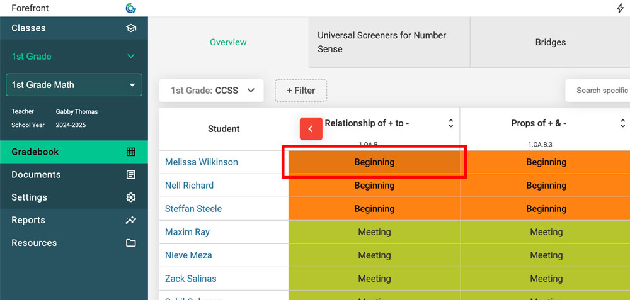Click the Reports chart icon

[x=131, y=220]
